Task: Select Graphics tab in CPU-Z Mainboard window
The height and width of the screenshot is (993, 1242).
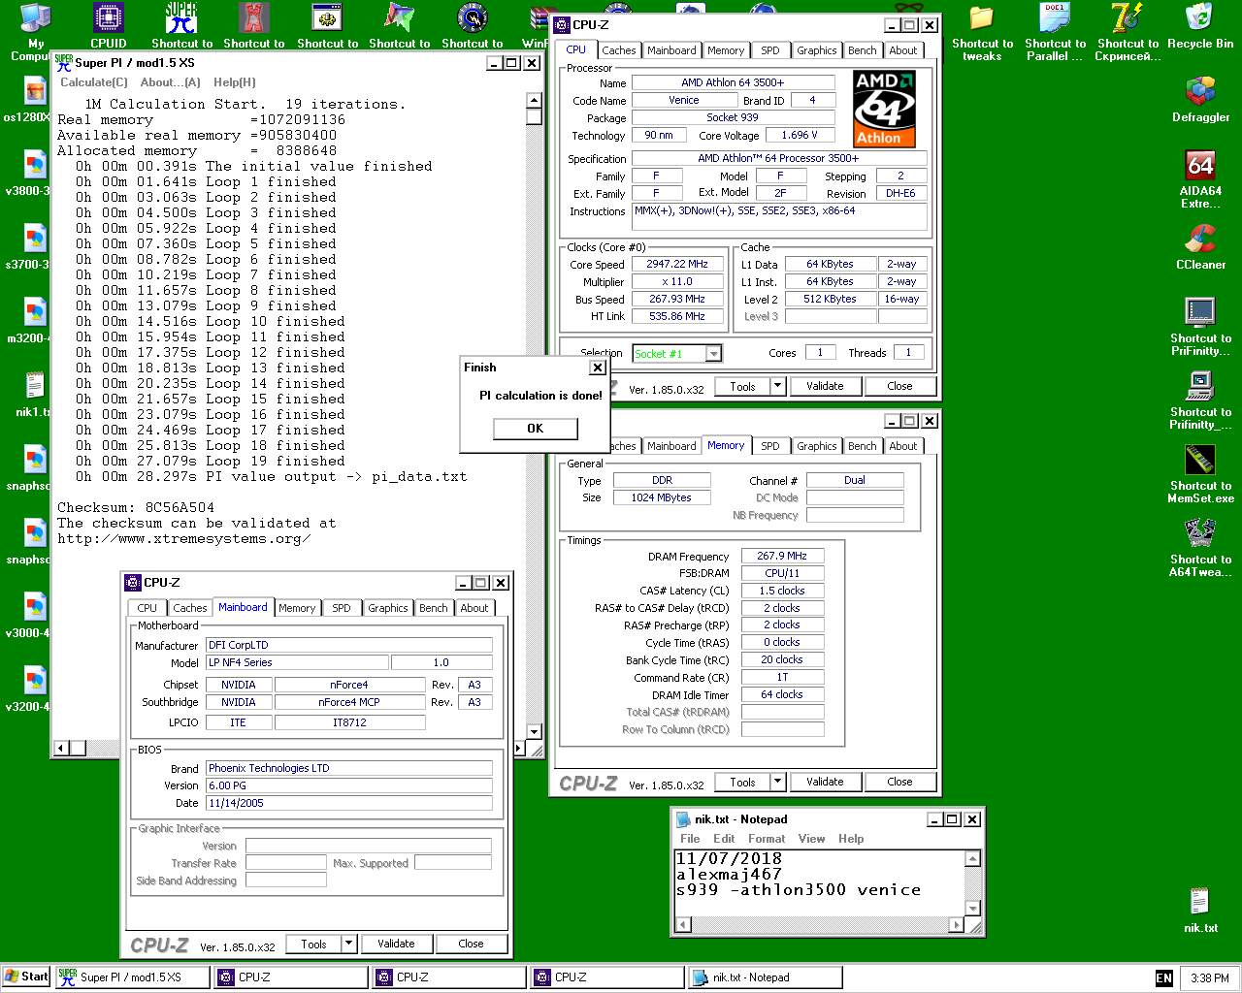Action: 388,608
